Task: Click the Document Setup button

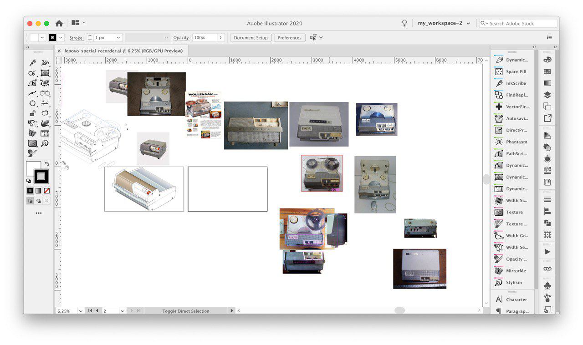Action: (x=251, y=38)
